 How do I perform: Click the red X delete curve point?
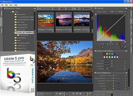(120, 44)
